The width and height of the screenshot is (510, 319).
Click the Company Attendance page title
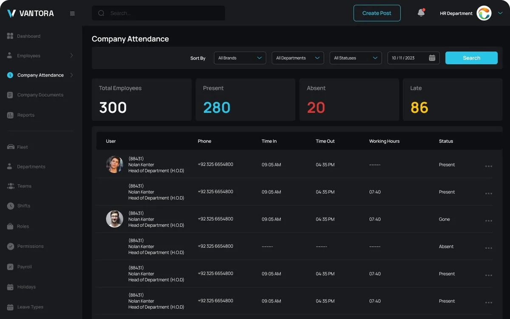(x=130, y=39)
